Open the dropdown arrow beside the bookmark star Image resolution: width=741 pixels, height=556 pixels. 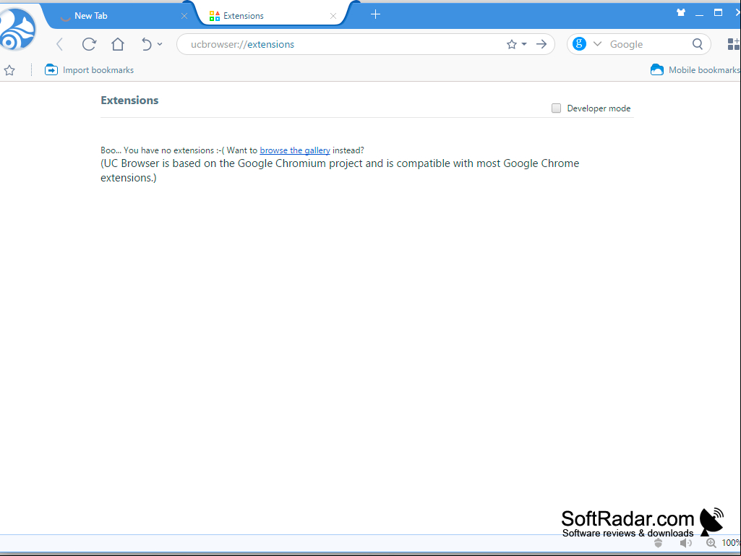pyautogui.click(x=524, y=44)
